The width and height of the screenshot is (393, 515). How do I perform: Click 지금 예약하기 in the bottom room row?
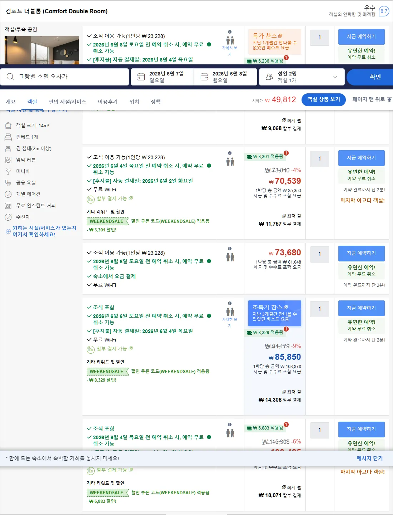[x=362, y=429]
